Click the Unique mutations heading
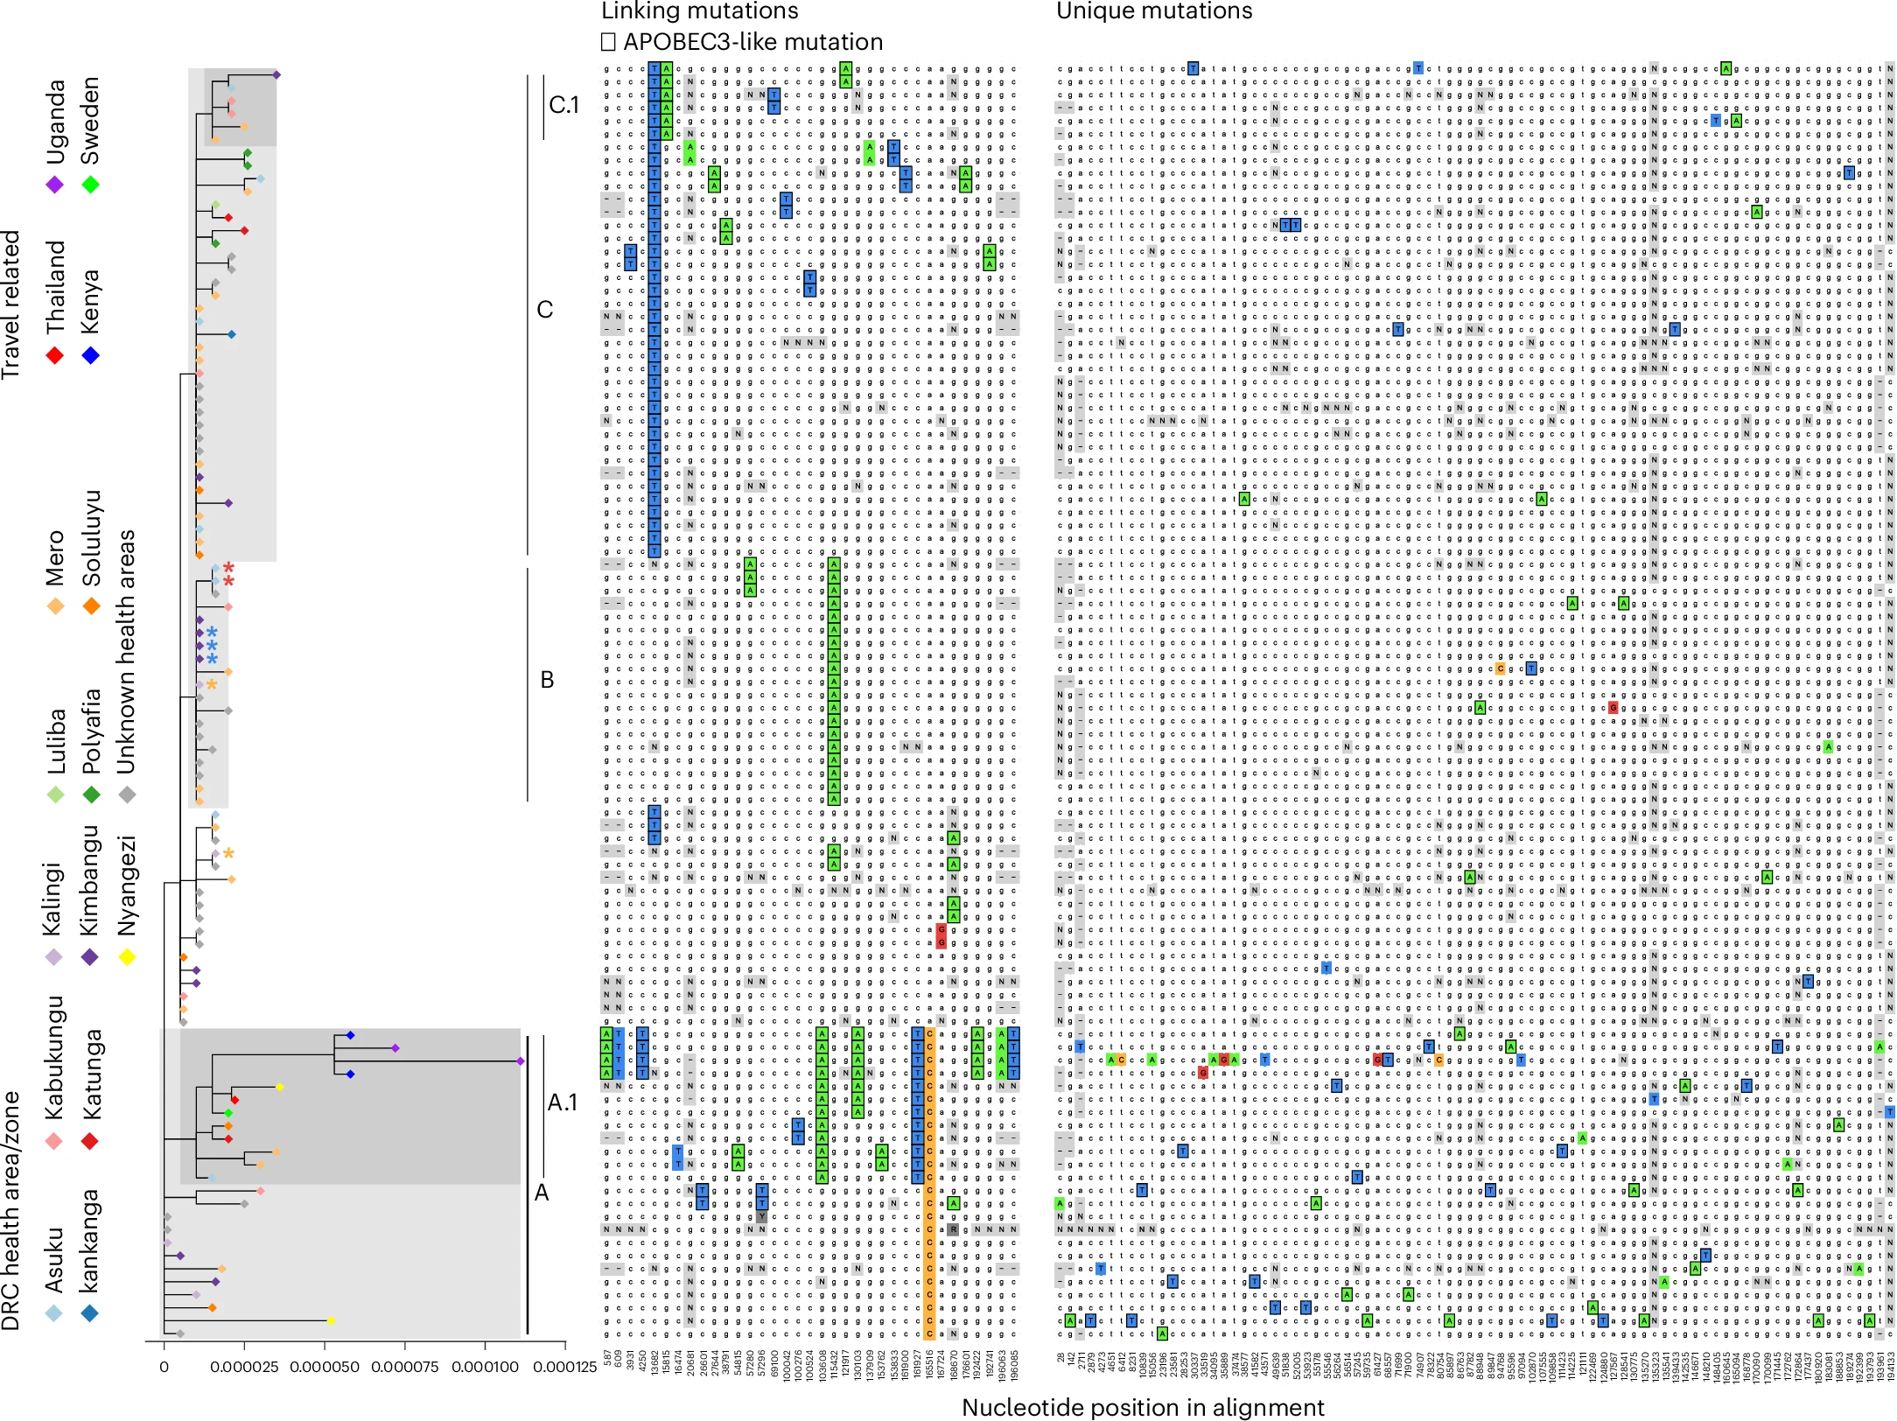1897x1421 pixels. 1154,10
